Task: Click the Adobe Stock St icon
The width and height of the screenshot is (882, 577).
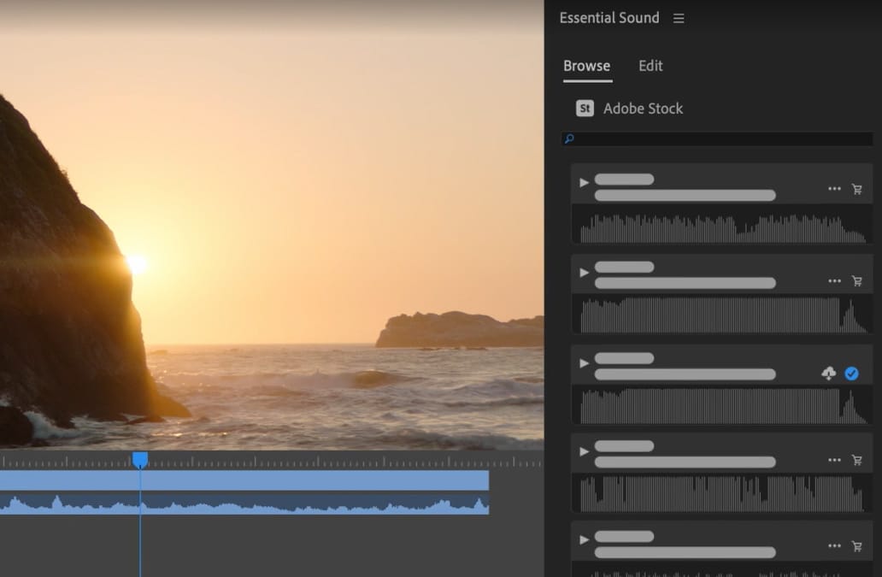Action: coord(585,109)
